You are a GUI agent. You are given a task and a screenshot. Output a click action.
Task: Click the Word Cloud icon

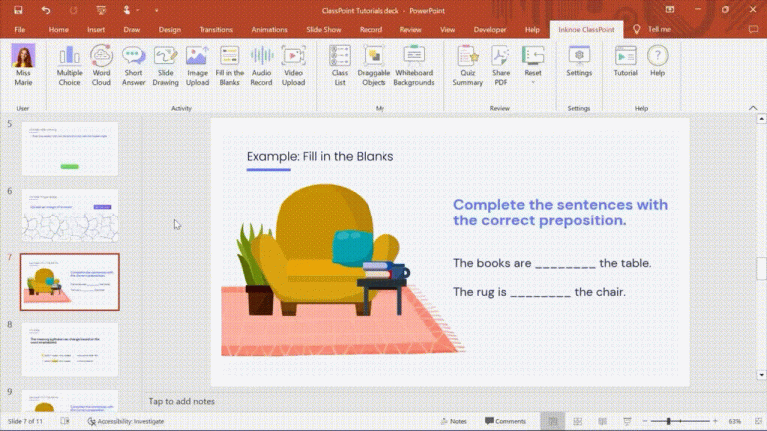[101, 65]
